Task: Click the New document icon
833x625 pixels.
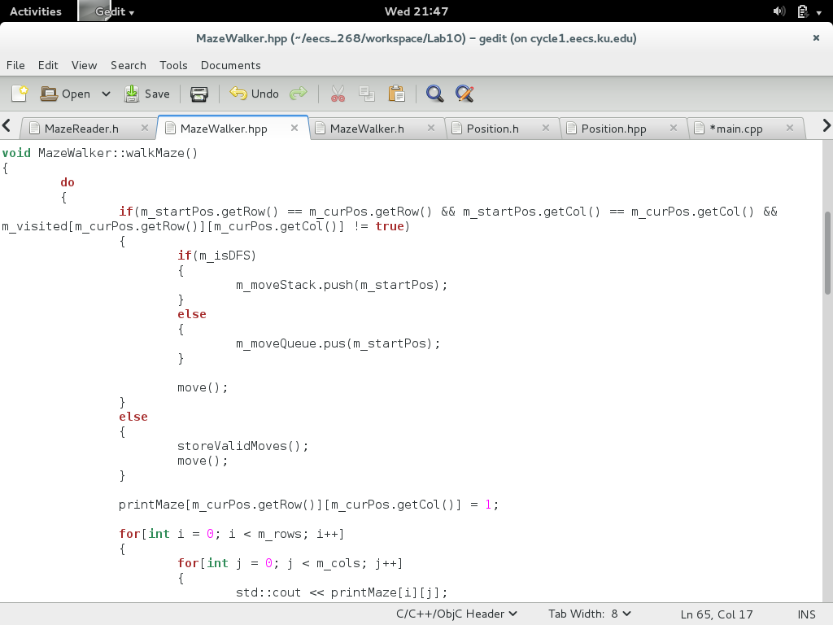Action: click(x=19, y=94)
